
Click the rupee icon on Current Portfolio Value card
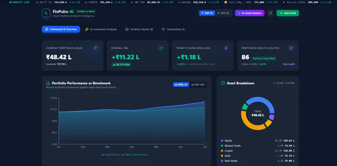[96, 48]
